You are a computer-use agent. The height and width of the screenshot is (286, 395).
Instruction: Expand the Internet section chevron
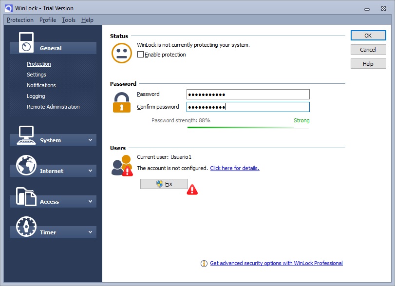(x=90, y=171)
